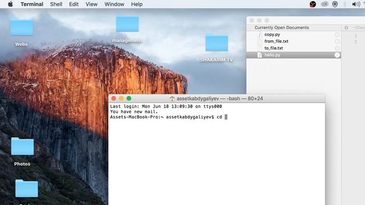Screen dimensions: 365x205
Task: Click the Creative Cloud menu bar icon
Action: click(x=325, y=4)
